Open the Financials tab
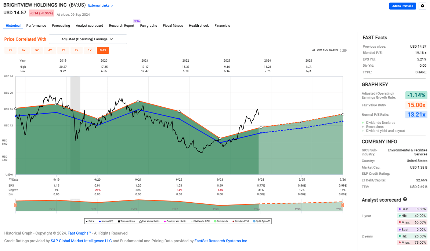The width and height of the screenshot is (430, 251). coord(222,25)
